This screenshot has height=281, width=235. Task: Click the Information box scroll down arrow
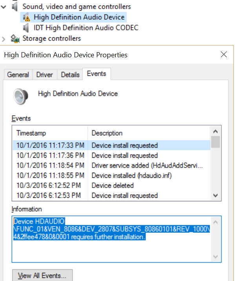(215, 257)
